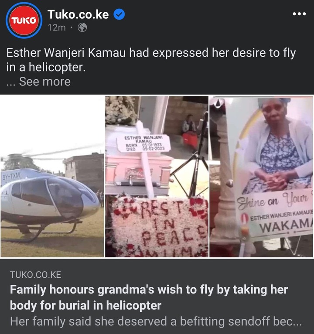The image size is (314, 334).
Task: Click the name placard on the cross
Action: tap(144, 143)
